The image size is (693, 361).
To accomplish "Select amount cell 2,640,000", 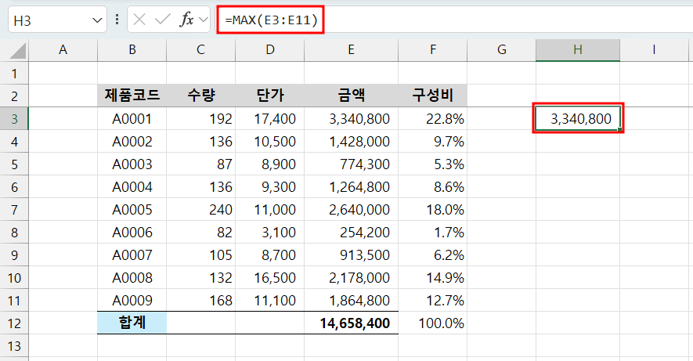I will pos(352,209).
